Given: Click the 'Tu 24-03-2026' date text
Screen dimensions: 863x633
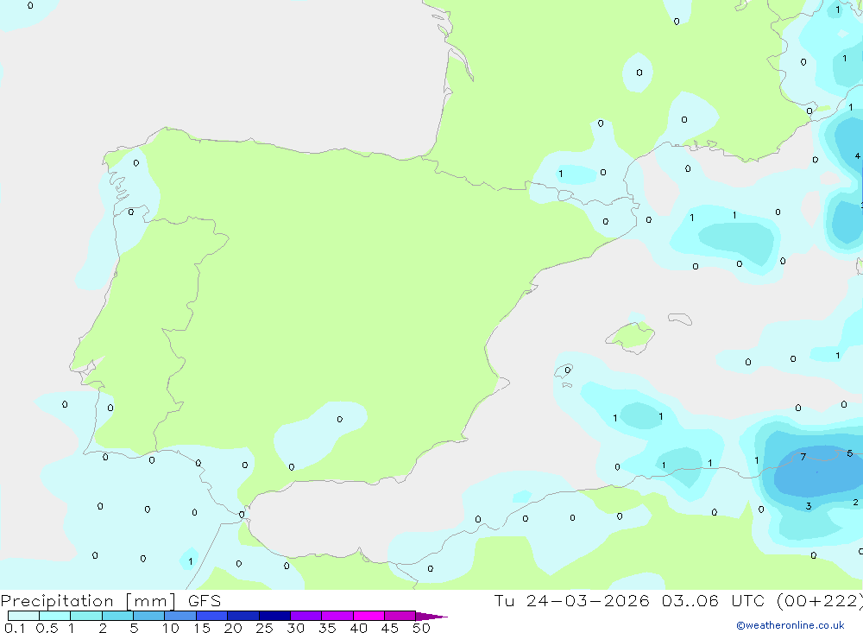Looking at the screenshot, I should (x=572, y=600).
